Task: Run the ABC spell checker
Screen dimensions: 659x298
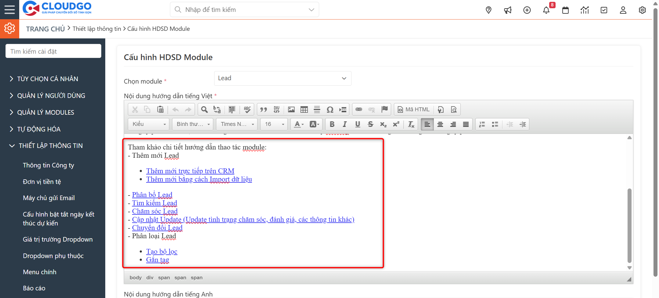Action: [x=247, y=109]
